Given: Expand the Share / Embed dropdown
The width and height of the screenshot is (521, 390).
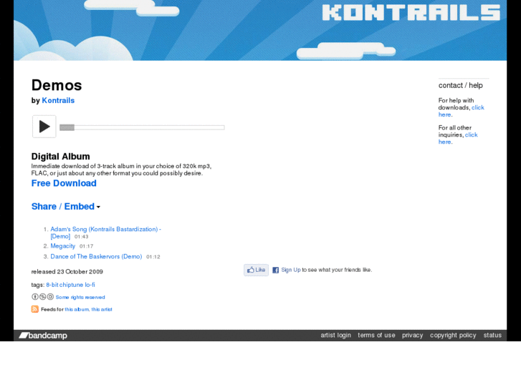Looking at the screenshot, I should (66, 207).
